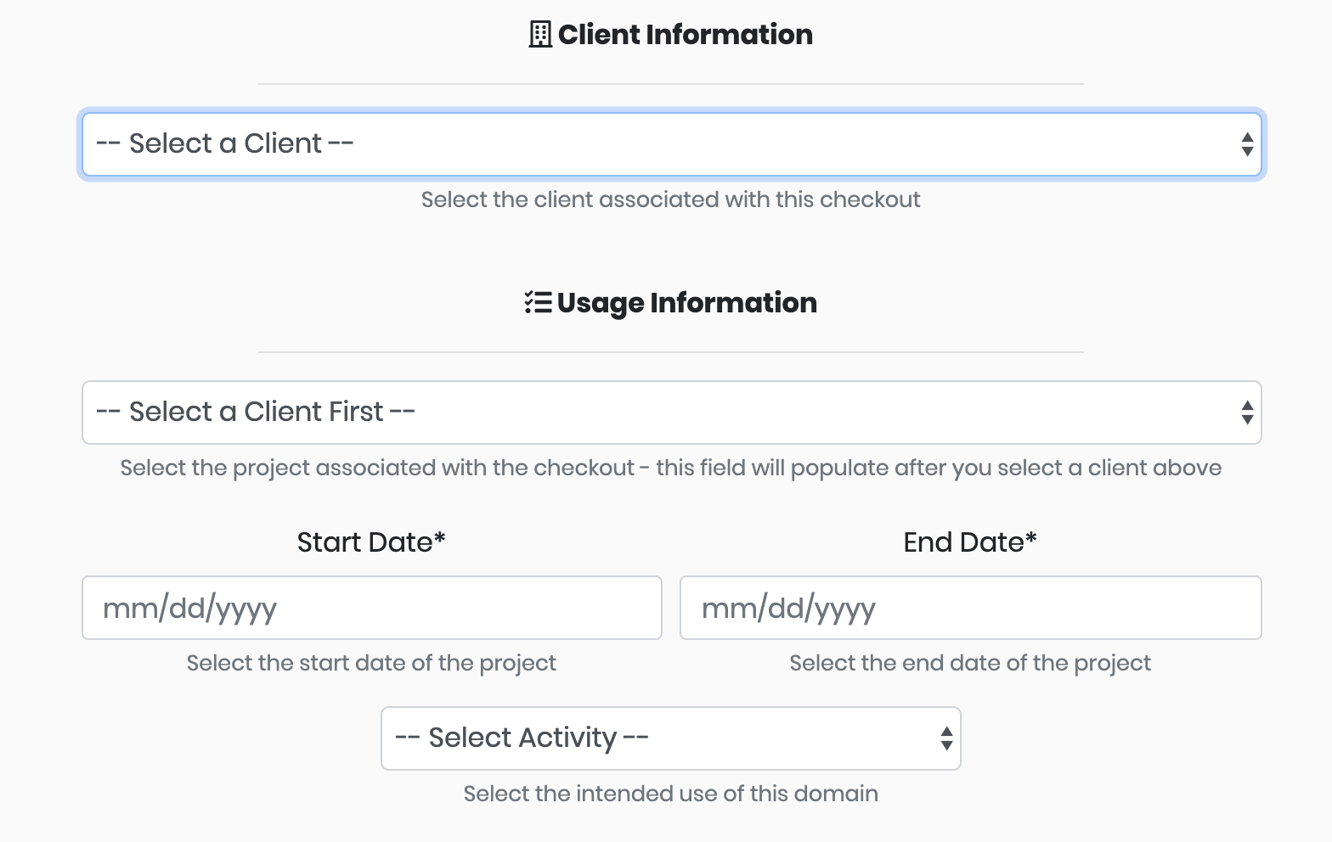The width and height of the screenshot is (1332, 842).
Task: Click the Start Date* label
Action: pos(371,542)
